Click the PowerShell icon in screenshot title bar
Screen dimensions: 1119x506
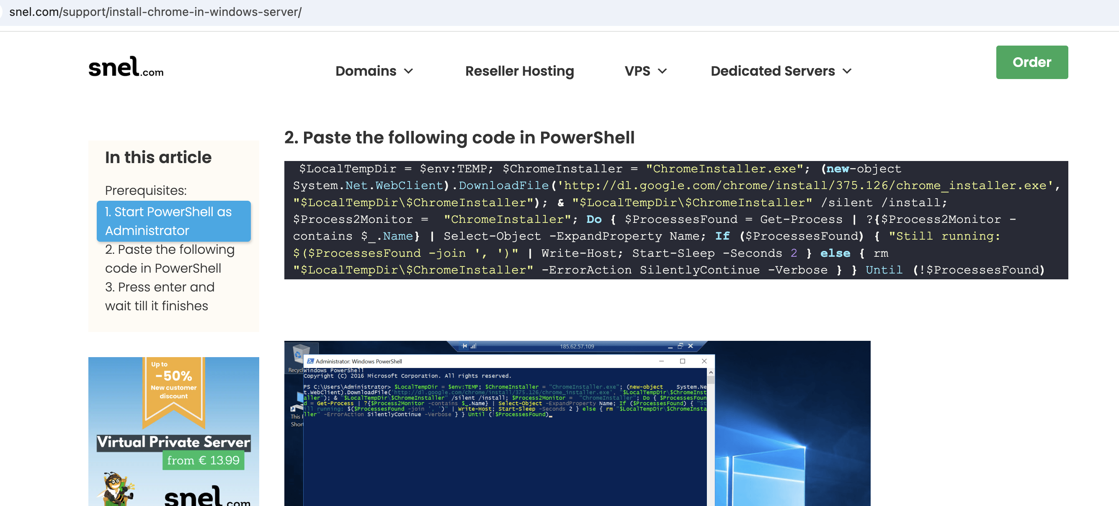[x=310, y=361]
